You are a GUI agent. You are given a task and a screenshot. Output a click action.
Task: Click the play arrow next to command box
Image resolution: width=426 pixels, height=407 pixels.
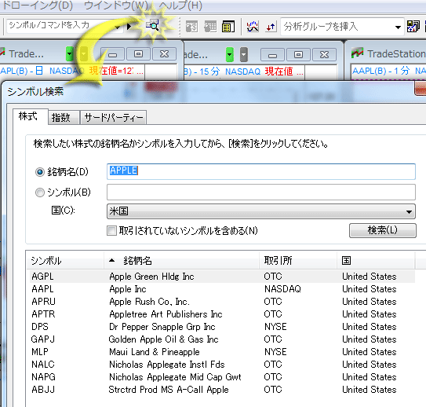tap(129, 27)
